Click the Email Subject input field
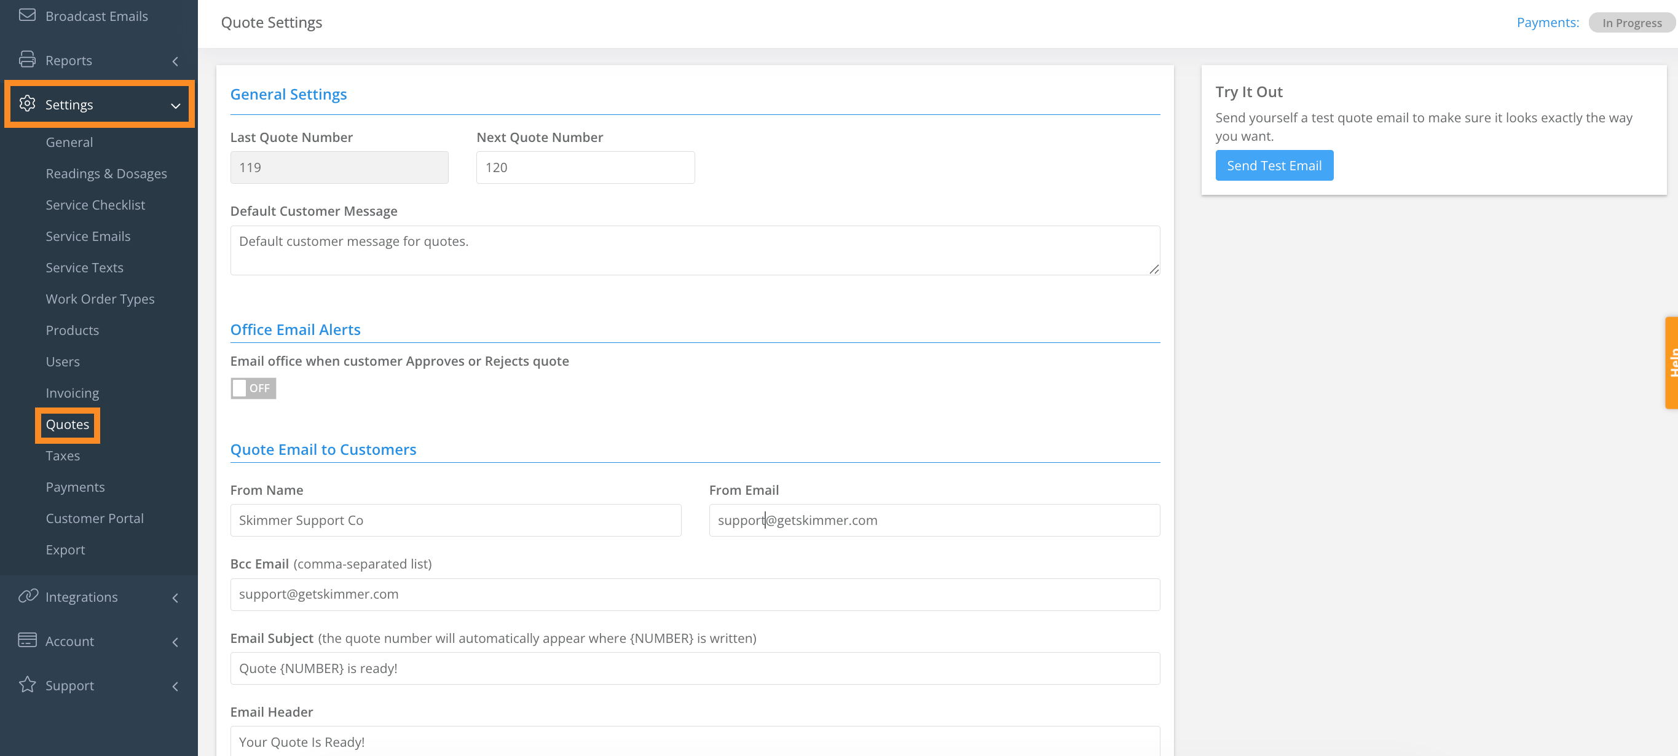 695,668
